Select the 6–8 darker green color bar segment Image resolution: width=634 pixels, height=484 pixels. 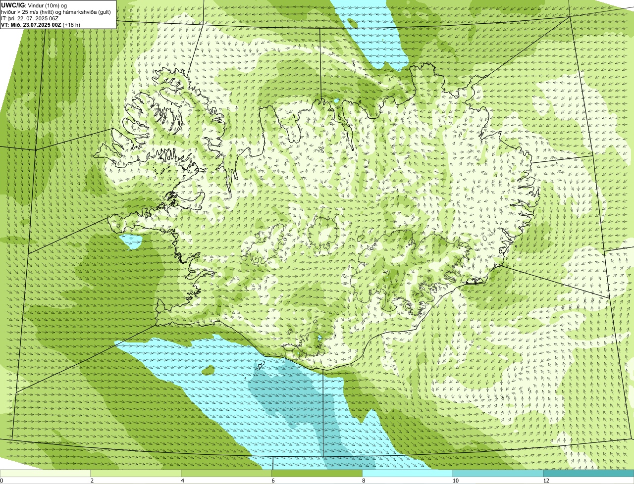[317, 473]
